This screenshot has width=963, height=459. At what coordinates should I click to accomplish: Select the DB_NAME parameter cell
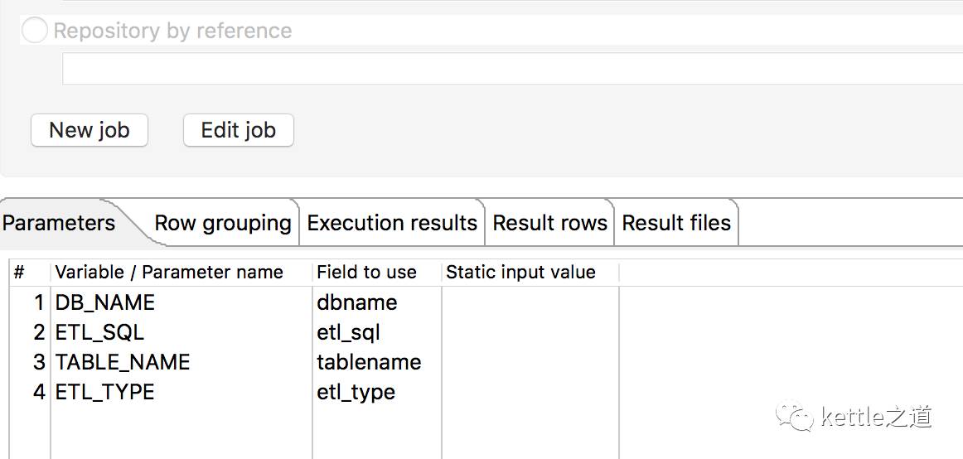point(105,302)
